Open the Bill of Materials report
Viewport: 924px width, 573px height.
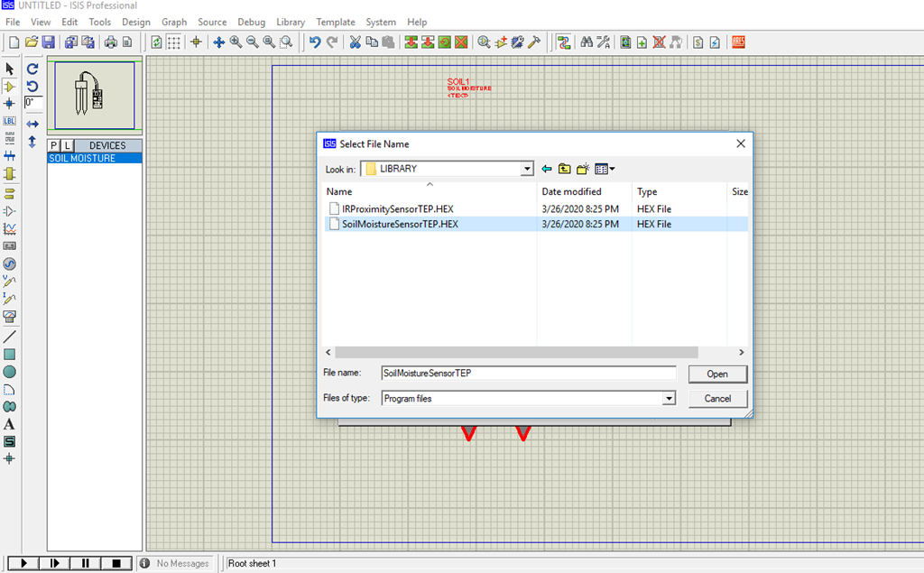[698, 42]
